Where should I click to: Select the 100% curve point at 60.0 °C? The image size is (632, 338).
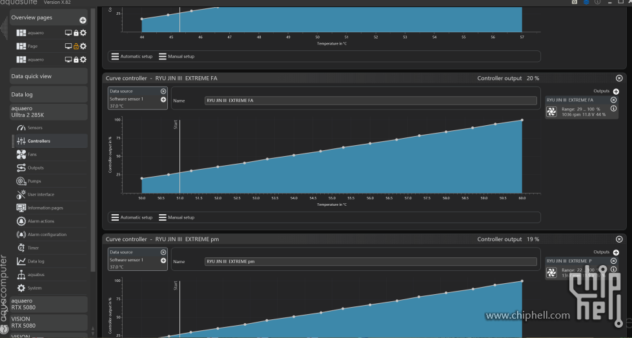pos(522,120)
